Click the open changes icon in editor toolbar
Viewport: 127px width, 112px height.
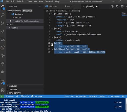point(117,6)
